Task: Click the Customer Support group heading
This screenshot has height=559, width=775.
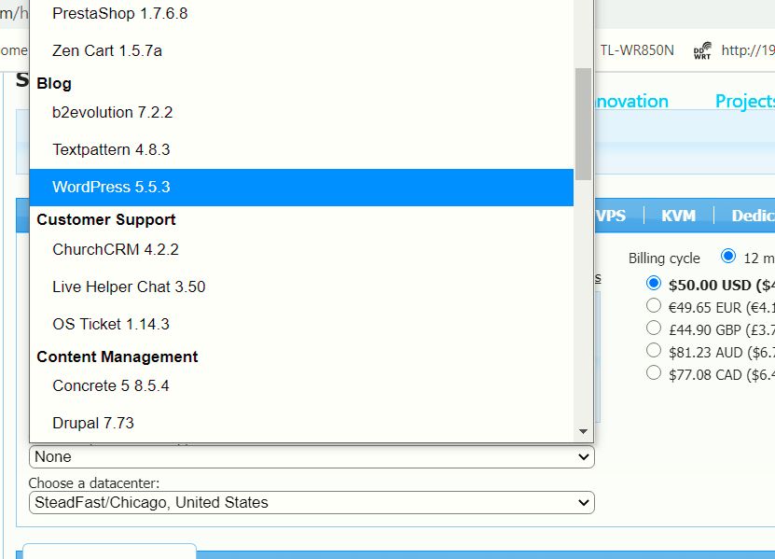Action: click(x=105, y=219)
